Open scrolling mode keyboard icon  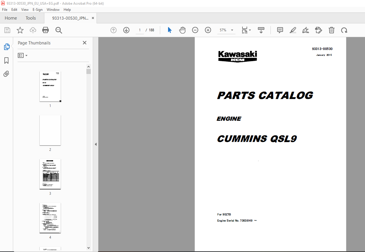click(x=261, y=30)
